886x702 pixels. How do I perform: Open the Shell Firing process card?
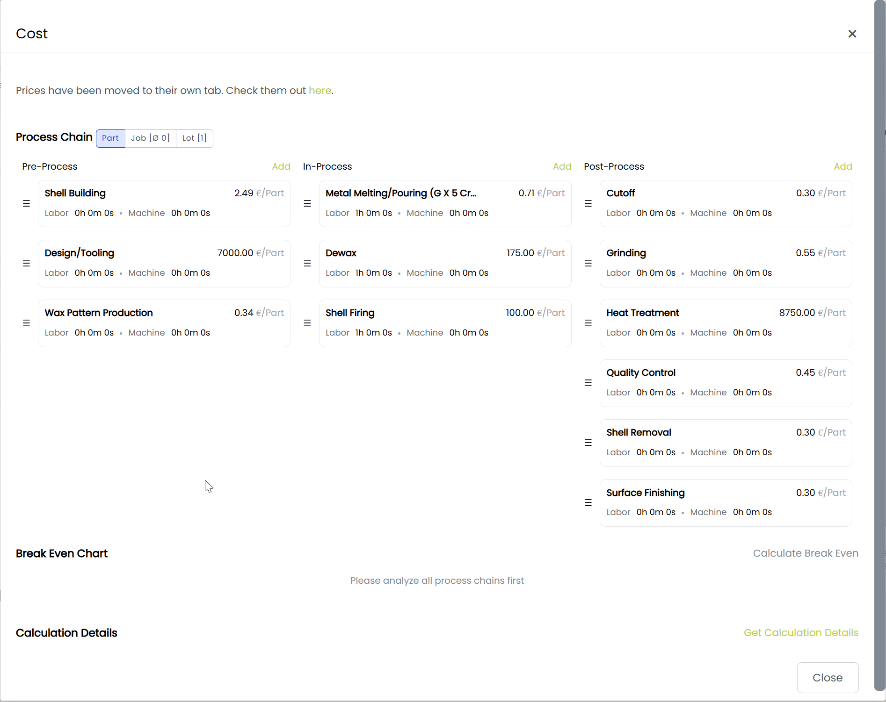click(444, 323)
